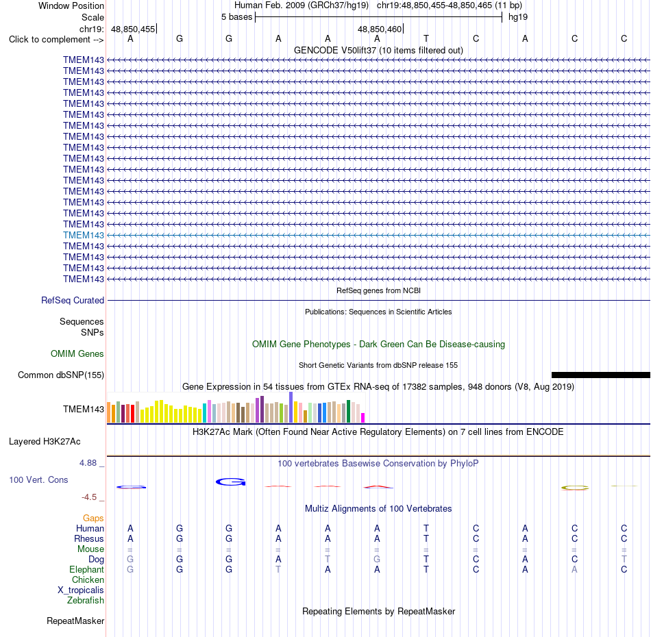Click the tallest blue-purple bar in GTEx chart
This screenshot has width=651, height=637.
291,408
